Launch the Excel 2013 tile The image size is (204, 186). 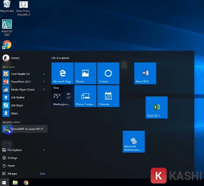pos(156,107)
